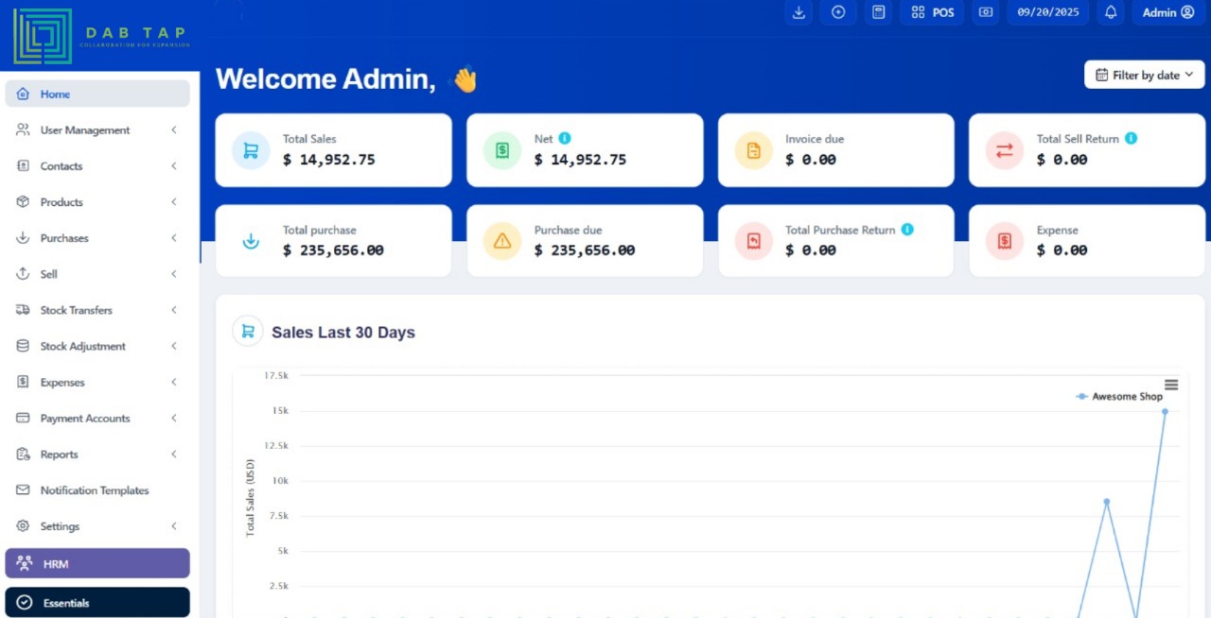The image size is (1211, 618).
Task: Click the plus circle quick-add icon
Action: [838, 12]
